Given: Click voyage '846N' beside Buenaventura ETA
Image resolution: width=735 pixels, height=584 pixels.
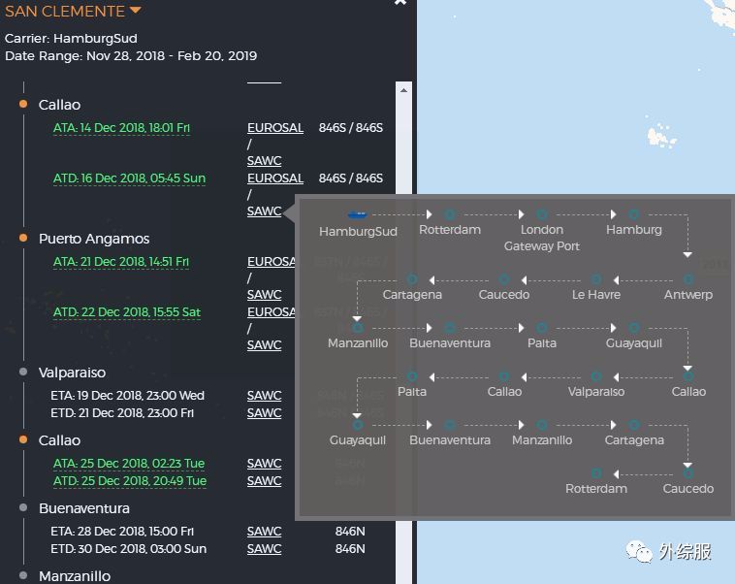Looking at the screenshot, I should pyautogui.click(x=350, y=532).
